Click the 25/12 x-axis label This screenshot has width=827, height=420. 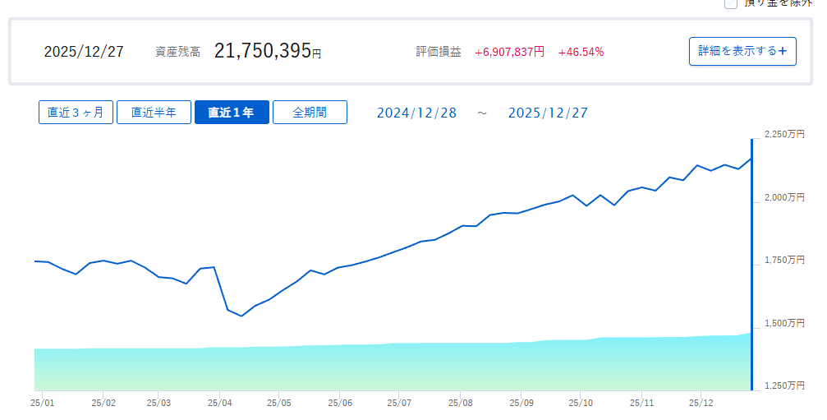point(700,404)
